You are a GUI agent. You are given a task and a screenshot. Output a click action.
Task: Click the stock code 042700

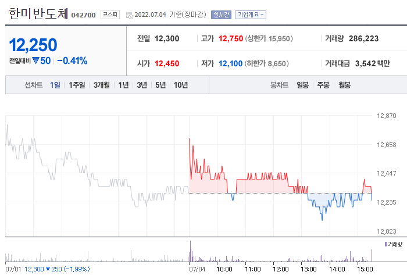pyautogui.click(x=83, y=15)
